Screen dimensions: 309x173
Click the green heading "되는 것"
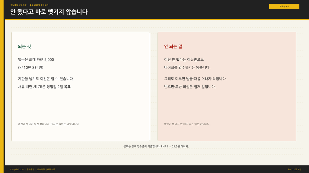coord(24,47)
